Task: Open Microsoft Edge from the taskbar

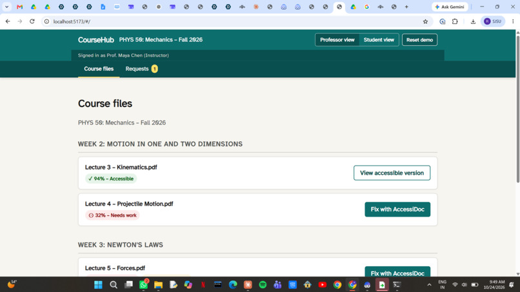Action: 233,285
